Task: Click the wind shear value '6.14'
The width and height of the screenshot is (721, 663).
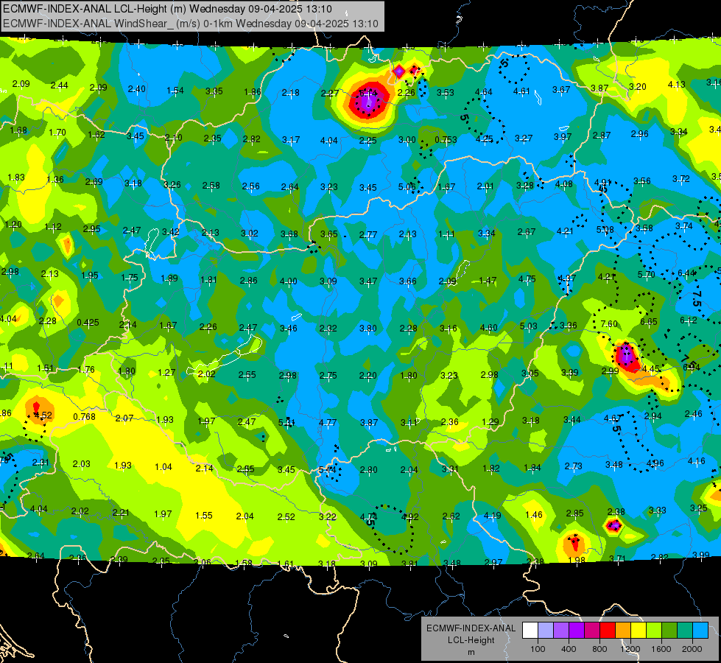Action: coord(367,93)
